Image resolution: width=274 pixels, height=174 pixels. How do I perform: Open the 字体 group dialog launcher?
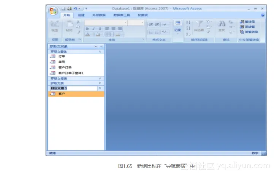point(143,39)
